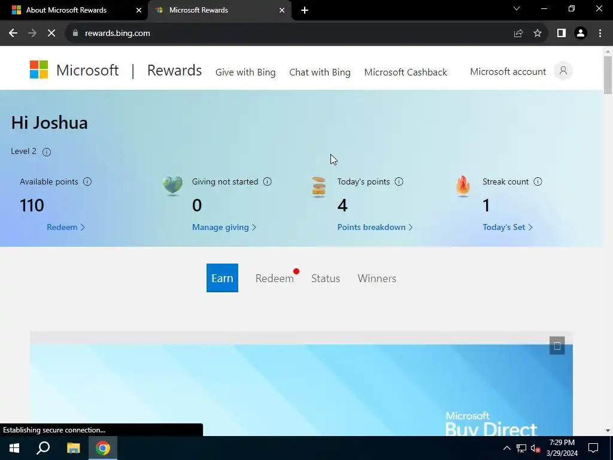Open the taskbar search icon
The width and height of the screenshot is (613, 460).
[43, 448]
